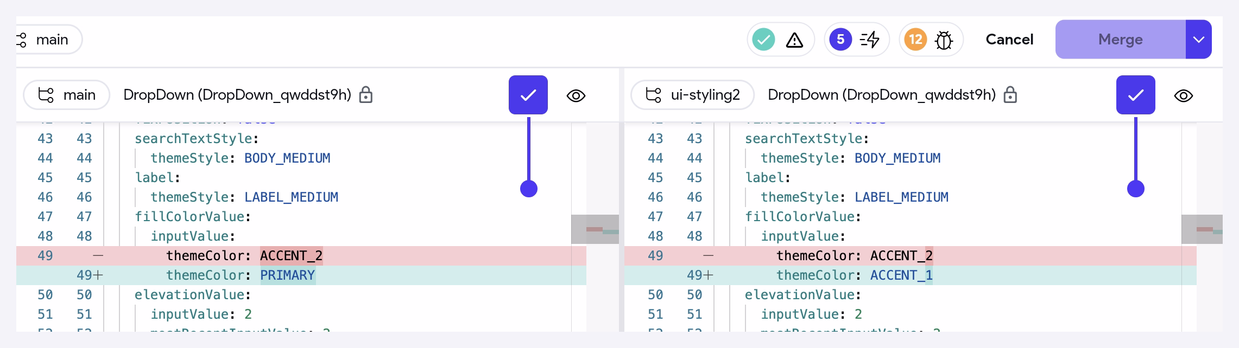Click LABEL_MEDIUM value in right pane

[x=901, y=197]
